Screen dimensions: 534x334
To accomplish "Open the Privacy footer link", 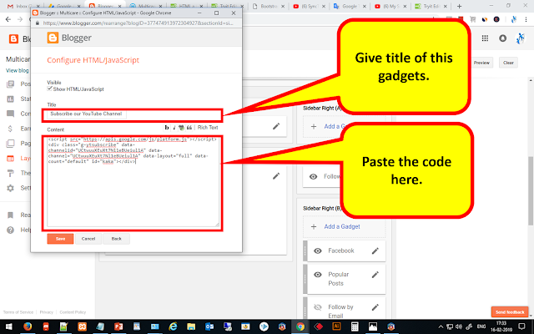I will coord(47,312).
